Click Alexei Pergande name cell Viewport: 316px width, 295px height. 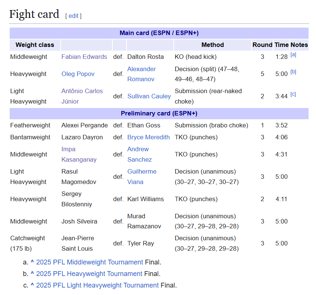click(84, 125)
